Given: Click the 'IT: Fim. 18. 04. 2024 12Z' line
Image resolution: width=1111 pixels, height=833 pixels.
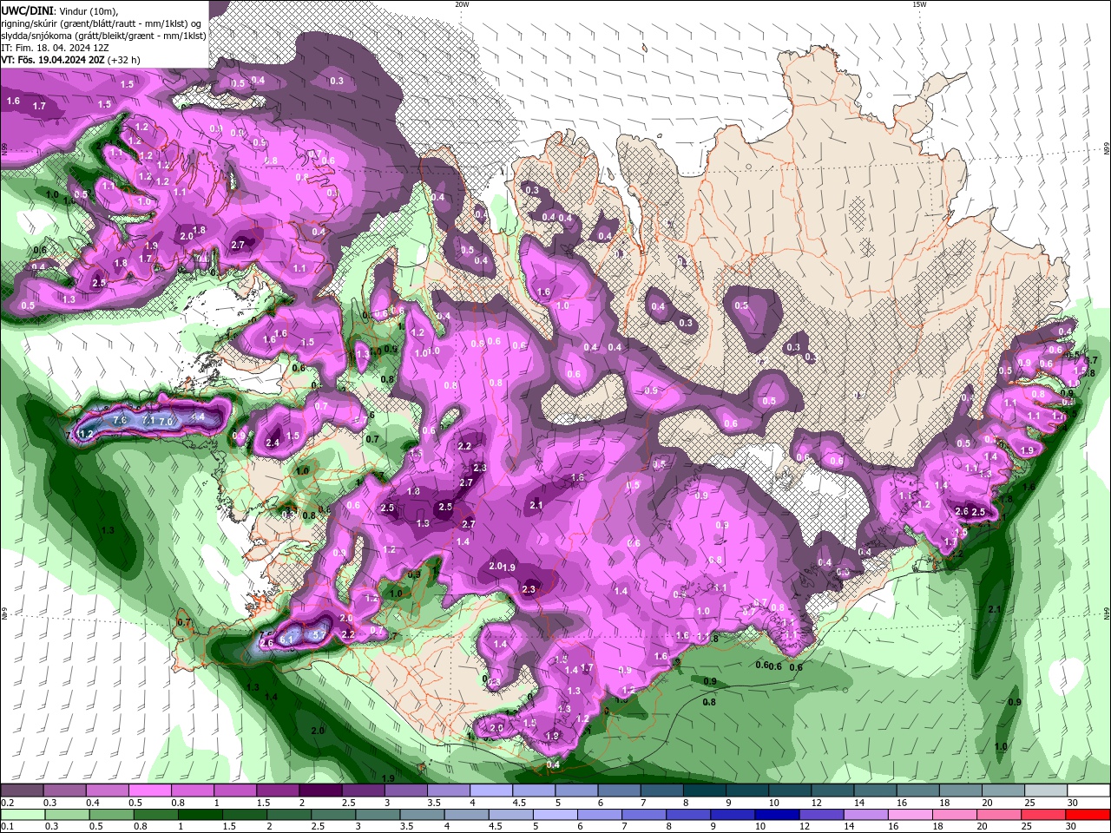Looking at the screenshot, I should (x=54, y=48).
